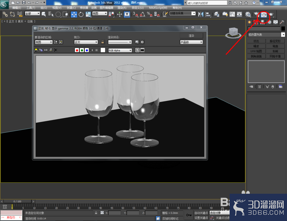Save image icon in render window

36,50
